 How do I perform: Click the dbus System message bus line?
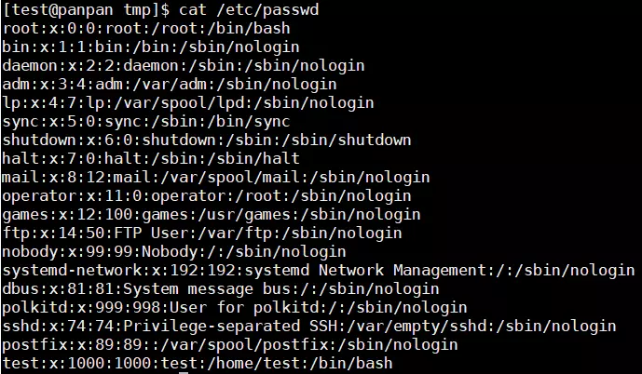(221, 289)
